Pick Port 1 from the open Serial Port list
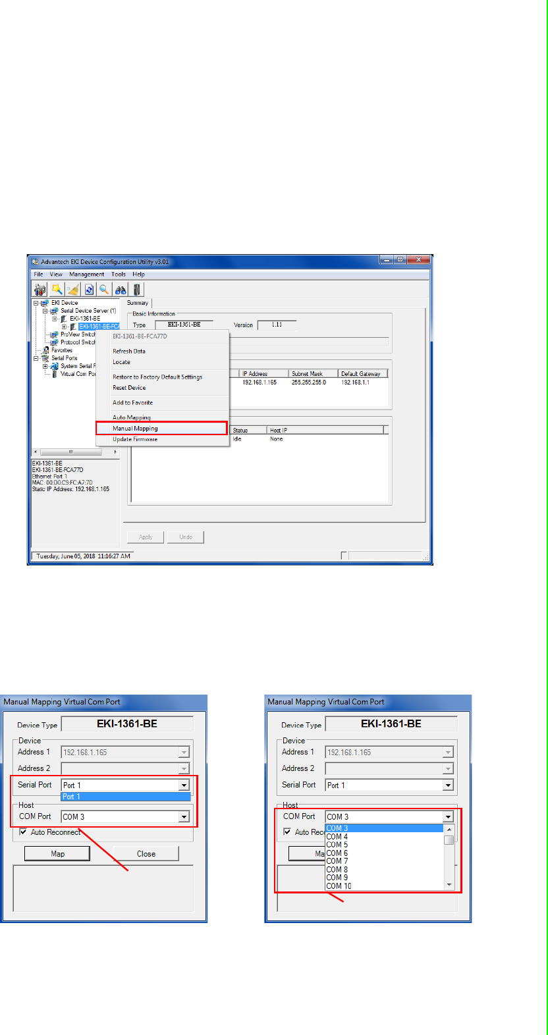 [125, 797]
